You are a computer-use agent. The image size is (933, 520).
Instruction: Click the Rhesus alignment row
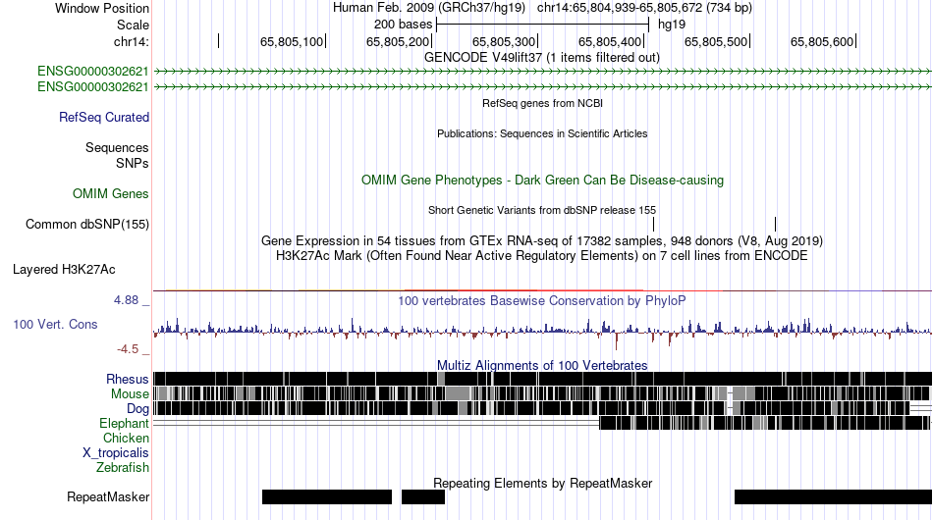(542, 379)
